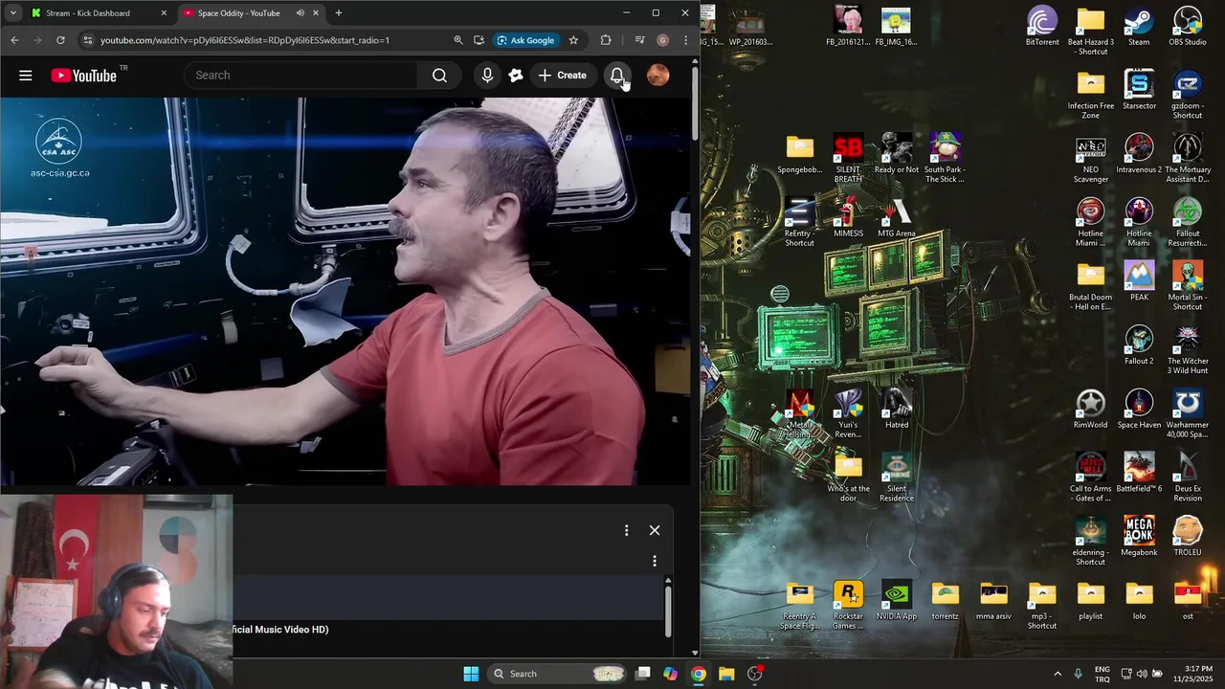
Task: Open Chrome zoom magnifier in address bar
Action: (457, 40)
